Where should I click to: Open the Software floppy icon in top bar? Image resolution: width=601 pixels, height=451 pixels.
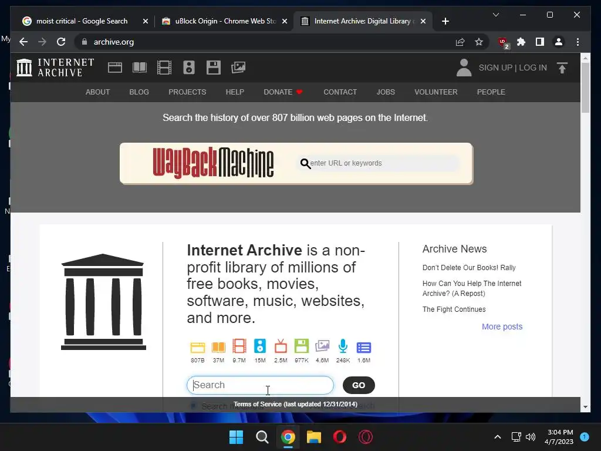coord(214,68)
